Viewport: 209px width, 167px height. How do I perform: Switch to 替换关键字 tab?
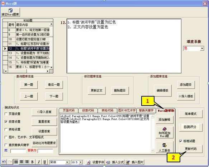coord(146,110)
